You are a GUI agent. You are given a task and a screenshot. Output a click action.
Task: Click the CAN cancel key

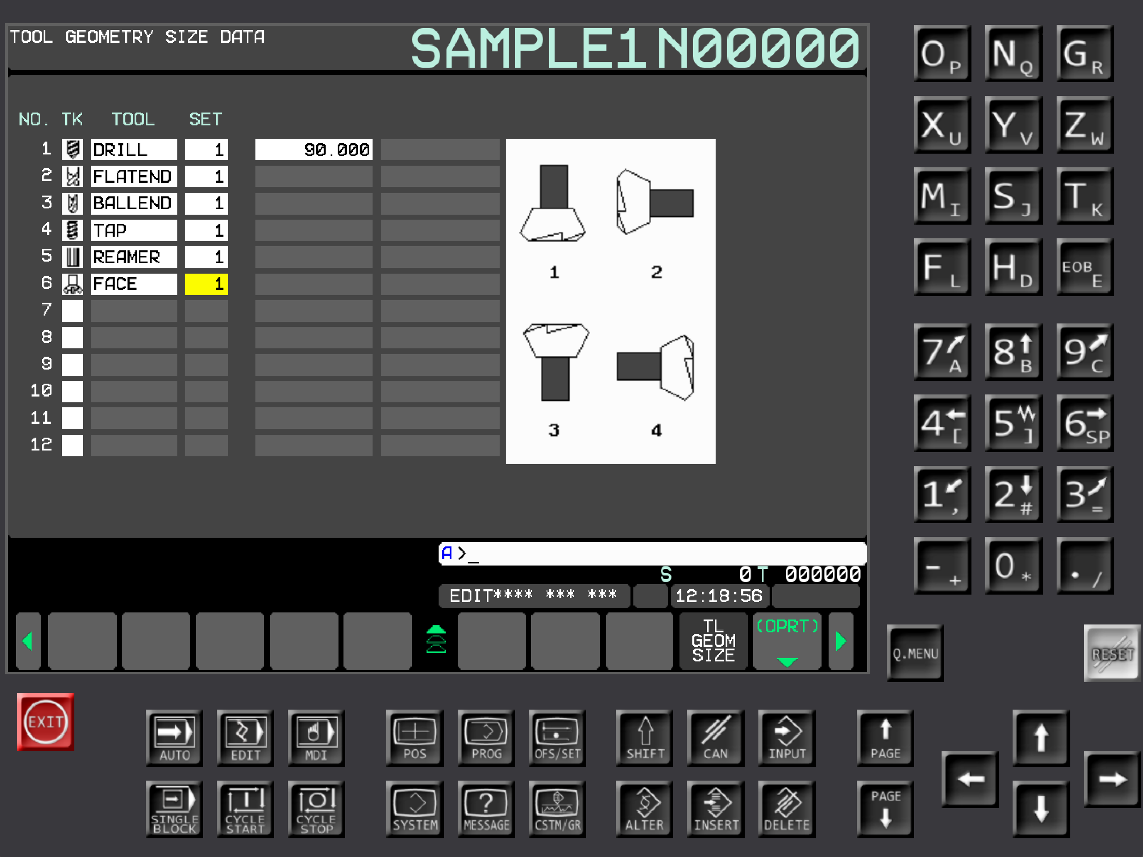coord(716,738)
